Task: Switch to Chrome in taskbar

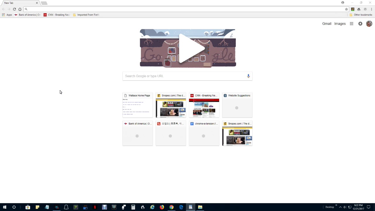Action: 171,207
